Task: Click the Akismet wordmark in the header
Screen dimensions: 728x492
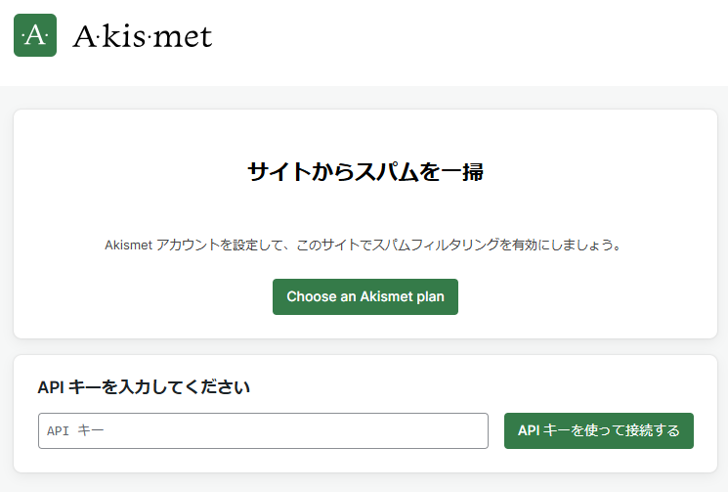Action: tap(143, 36)
